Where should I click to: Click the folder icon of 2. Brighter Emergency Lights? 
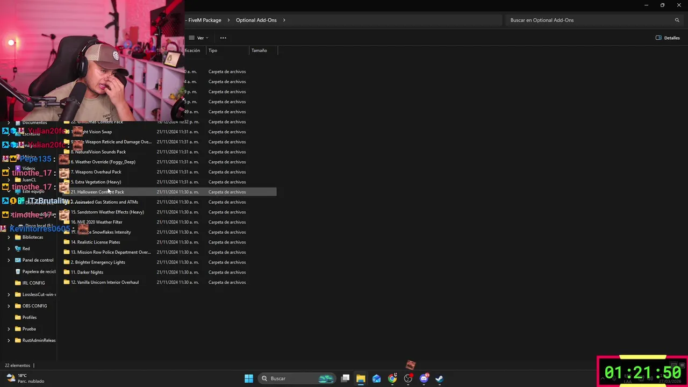pyautogui.click(x=67, y=262)
